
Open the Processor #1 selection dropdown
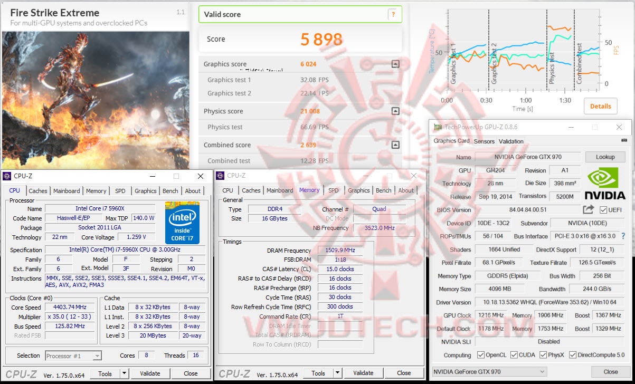73,356
